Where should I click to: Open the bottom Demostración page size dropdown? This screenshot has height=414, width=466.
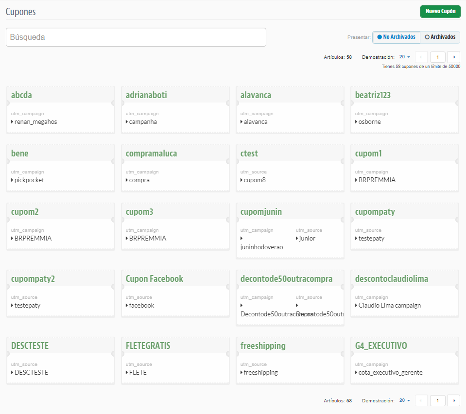click(403, 400)
